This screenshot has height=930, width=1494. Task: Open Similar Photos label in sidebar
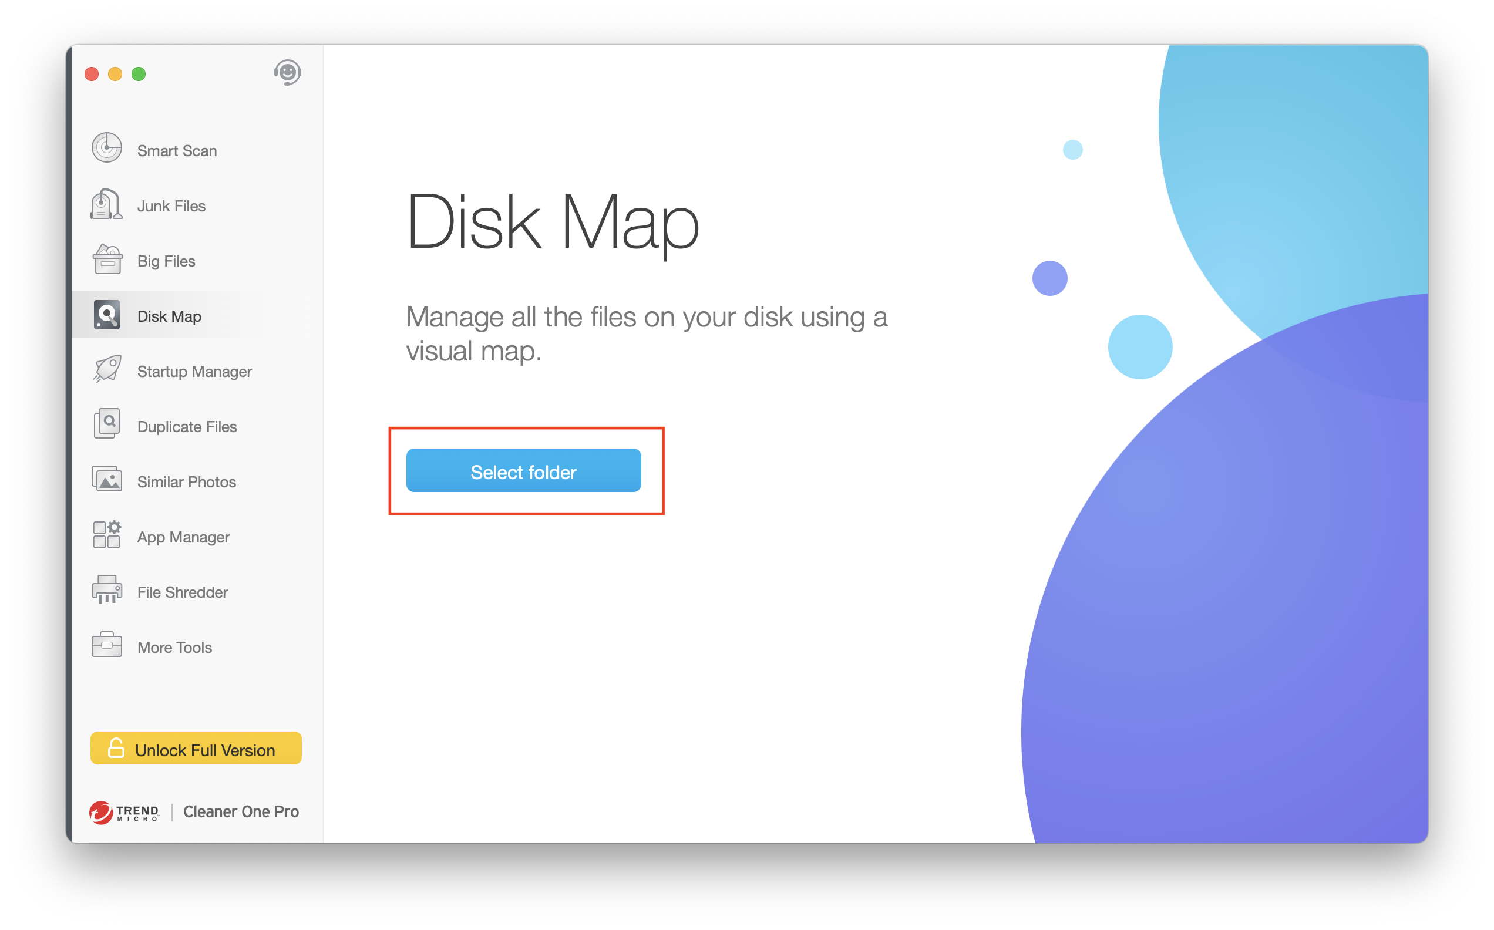(186, 482)
